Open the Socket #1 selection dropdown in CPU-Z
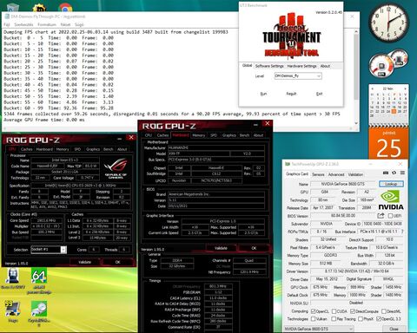 pos(49,250)
